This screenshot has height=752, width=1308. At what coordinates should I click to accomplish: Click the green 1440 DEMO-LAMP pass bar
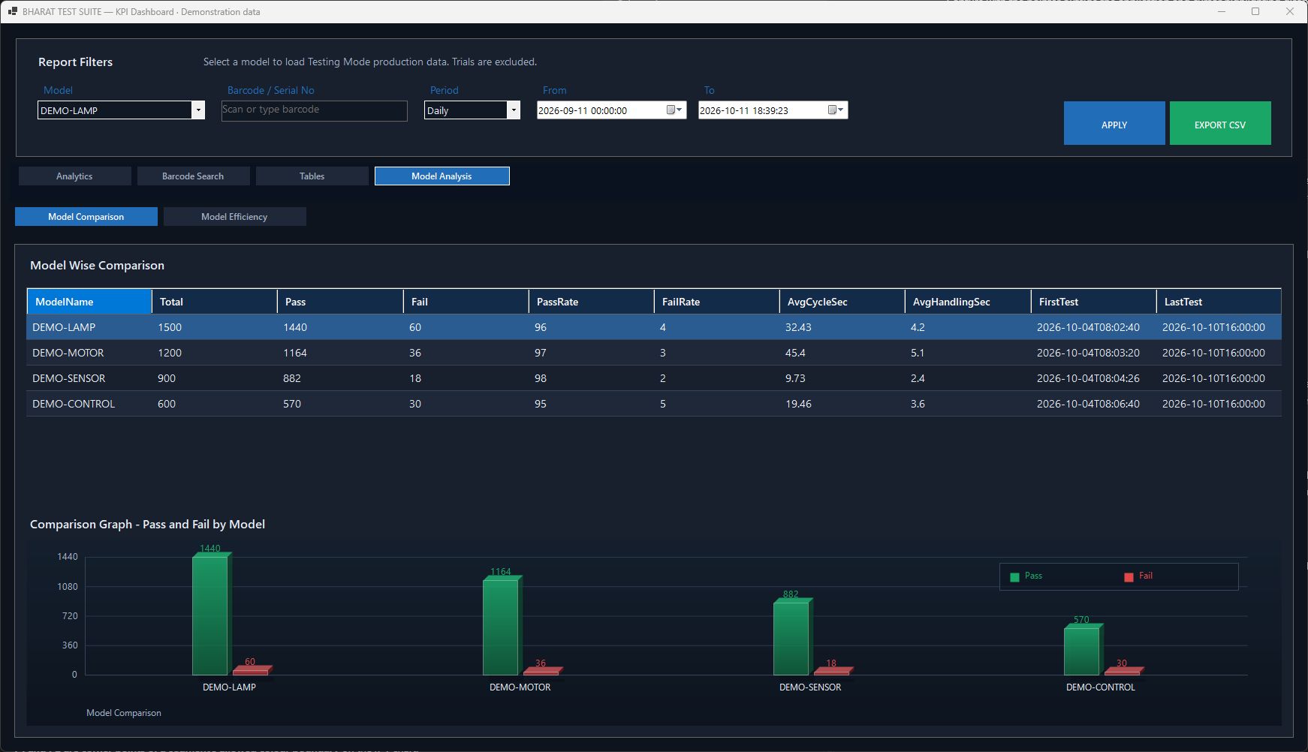(x=211, y=615)
